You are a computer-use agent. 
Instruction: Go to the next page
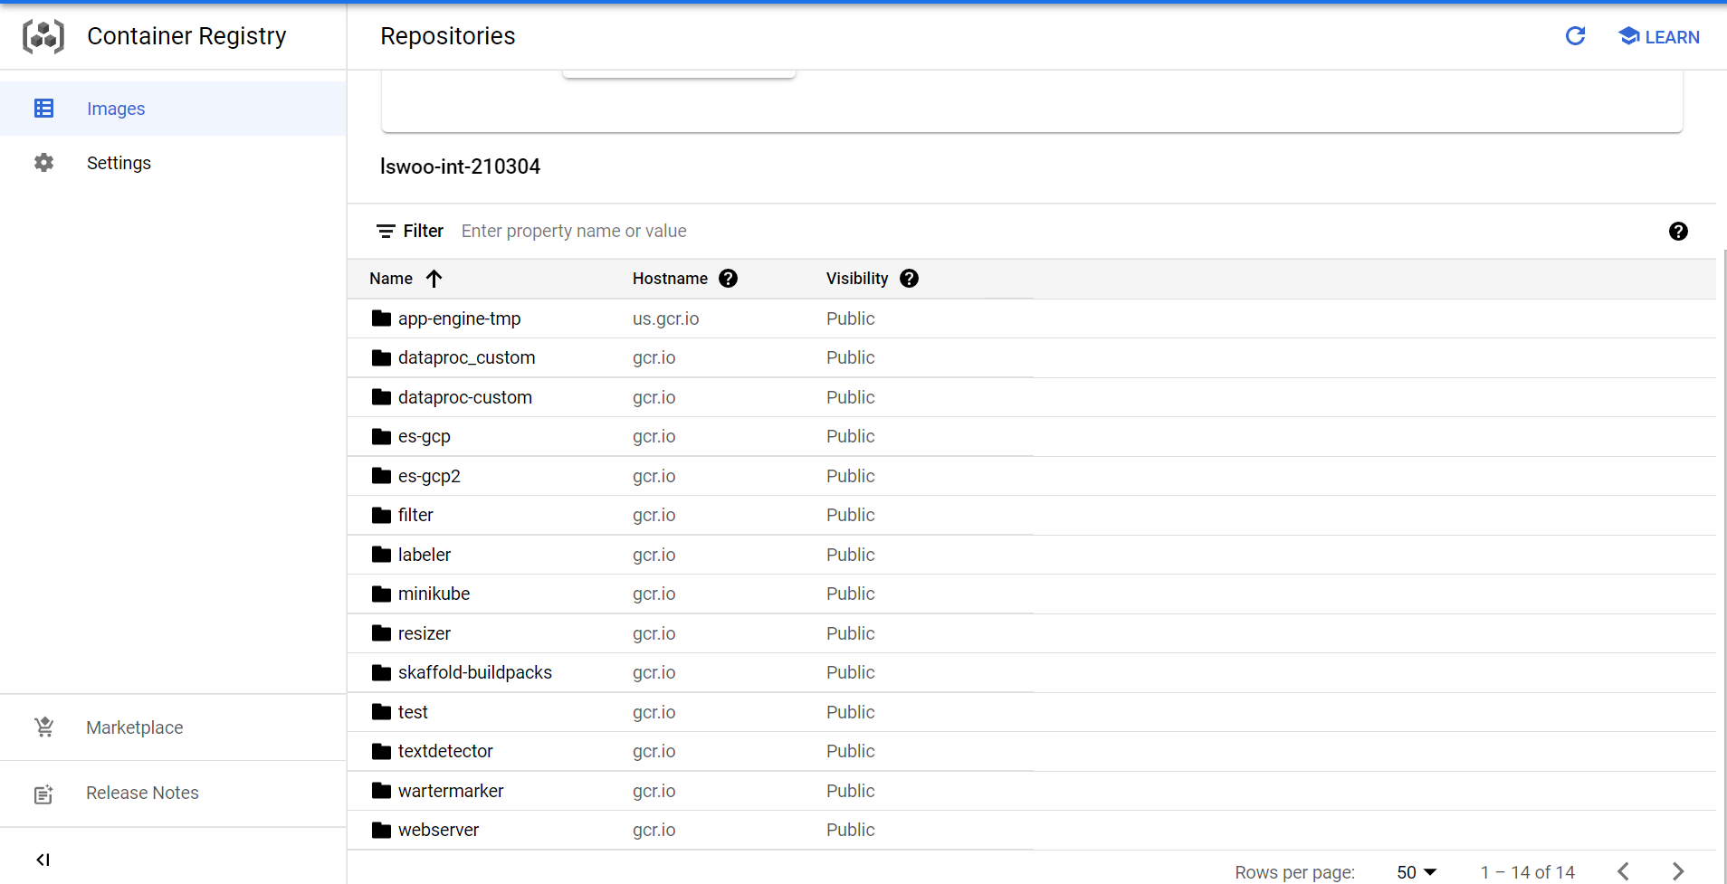[1678, 871]
